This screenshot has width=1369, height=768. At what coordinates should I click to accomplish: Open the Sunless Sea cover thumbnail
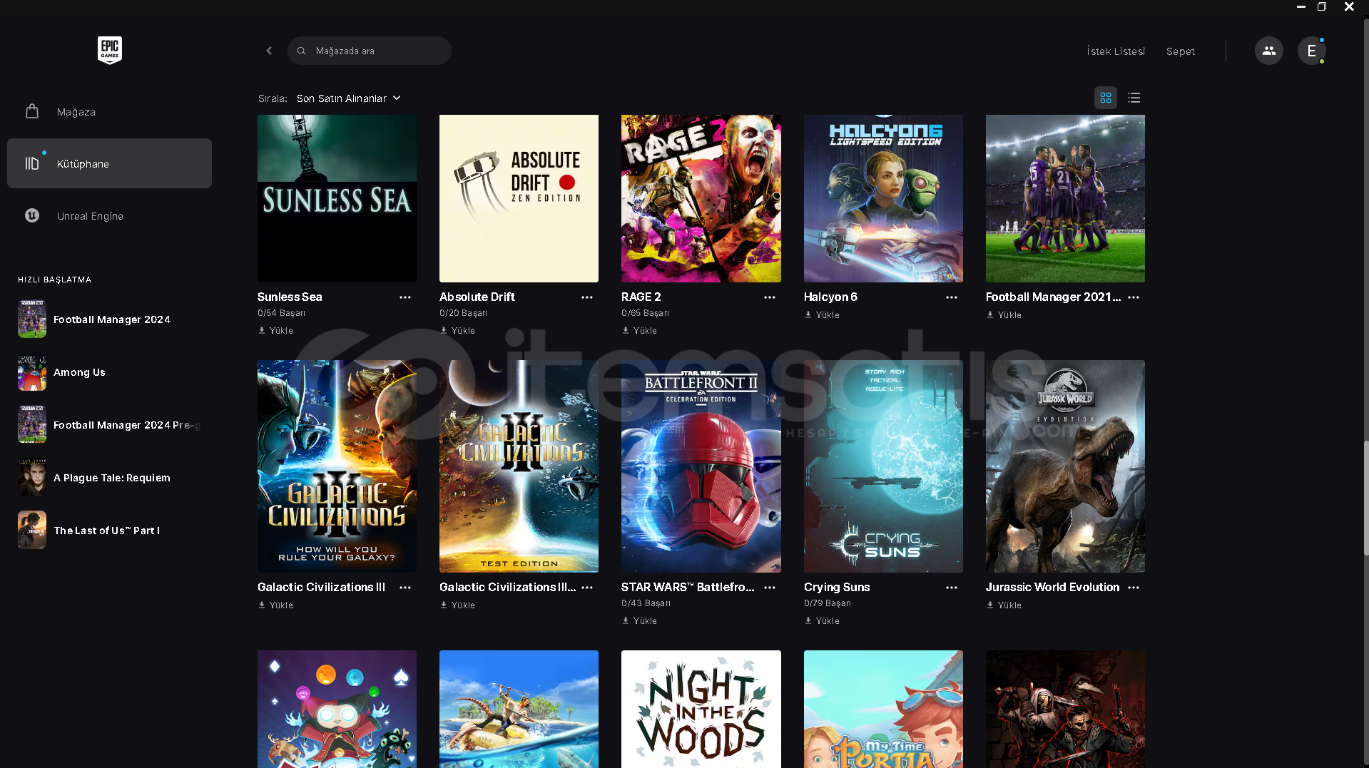tap(337, 198)
